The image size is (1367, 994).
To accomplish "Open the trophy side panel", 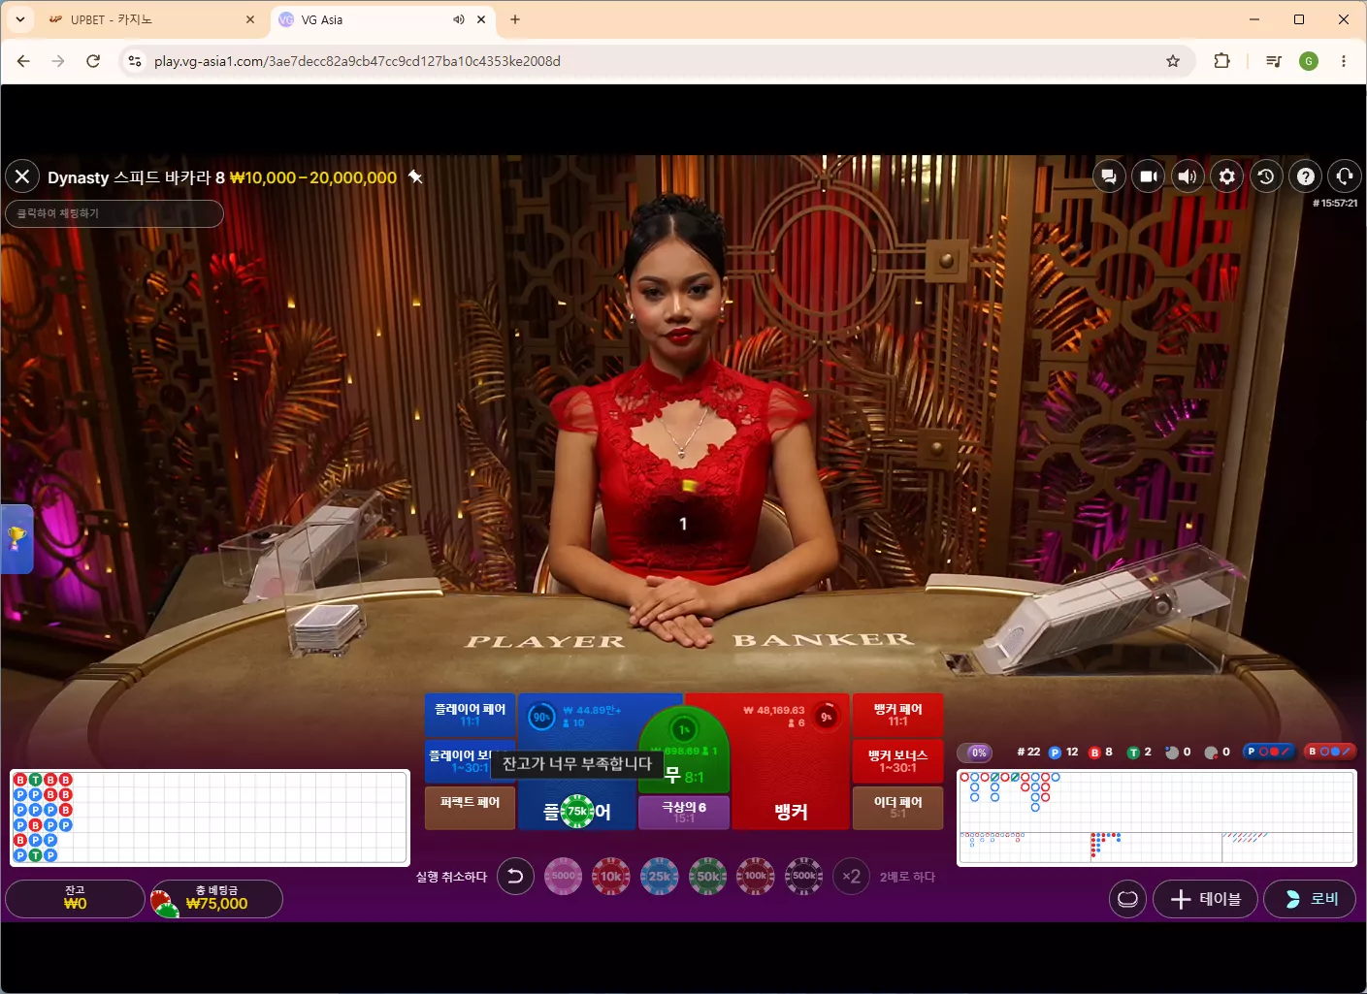I will (x=16, y=538).
